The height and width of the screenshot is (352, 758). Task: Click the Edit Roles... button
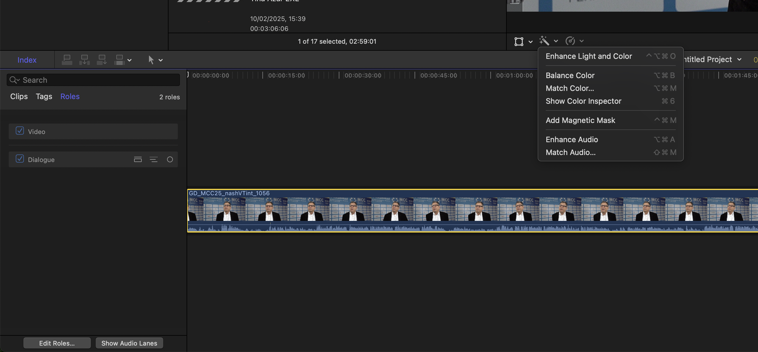57,343
